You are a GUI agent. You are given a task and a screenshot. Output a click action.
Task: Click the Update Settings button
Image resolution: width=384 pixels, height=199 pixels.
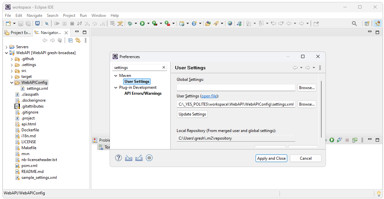click(192, 114)
